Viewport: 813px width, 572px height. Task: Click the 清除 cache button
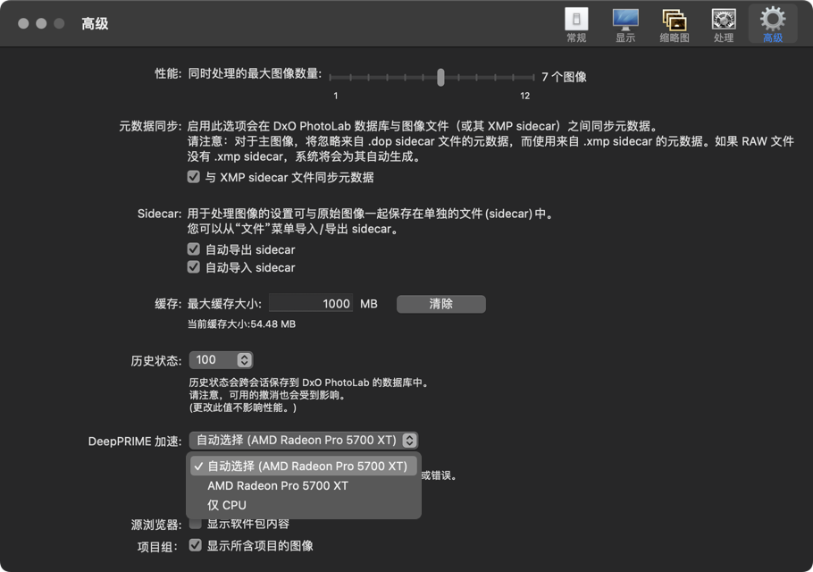[x=440, y=304]
